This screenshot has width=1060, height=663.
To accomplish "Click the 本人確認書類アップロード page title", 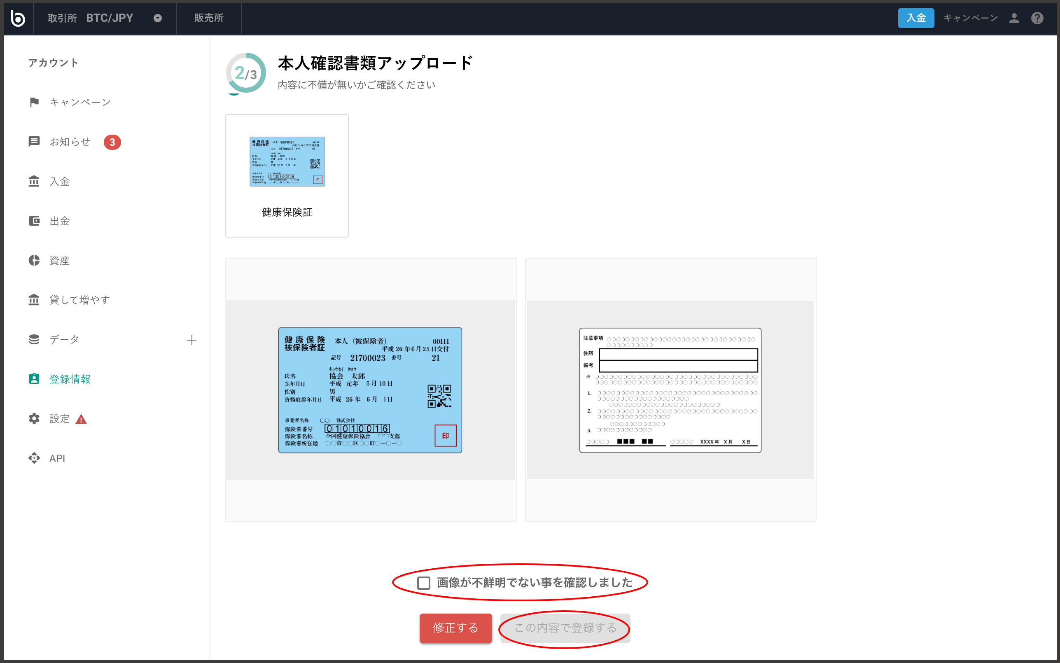I will (x=375, y=63).
